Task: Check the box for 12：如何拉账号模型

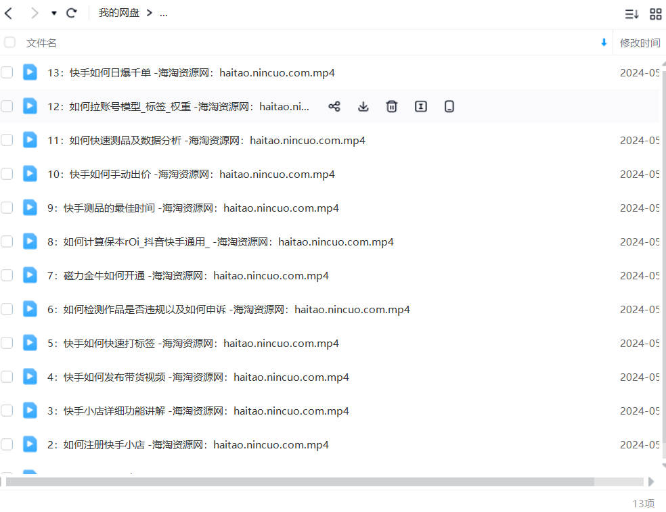Action: [x=7, y=106]
